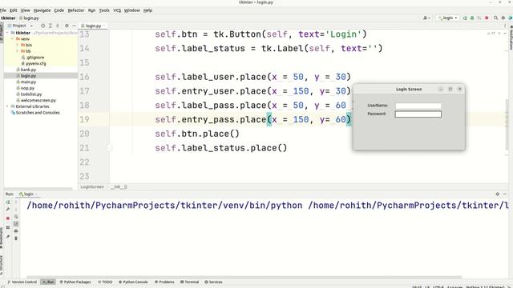Screen dimensions: 513x288
Task: Toggle scroll to end icon in Run panel
Action: [16, 224]
